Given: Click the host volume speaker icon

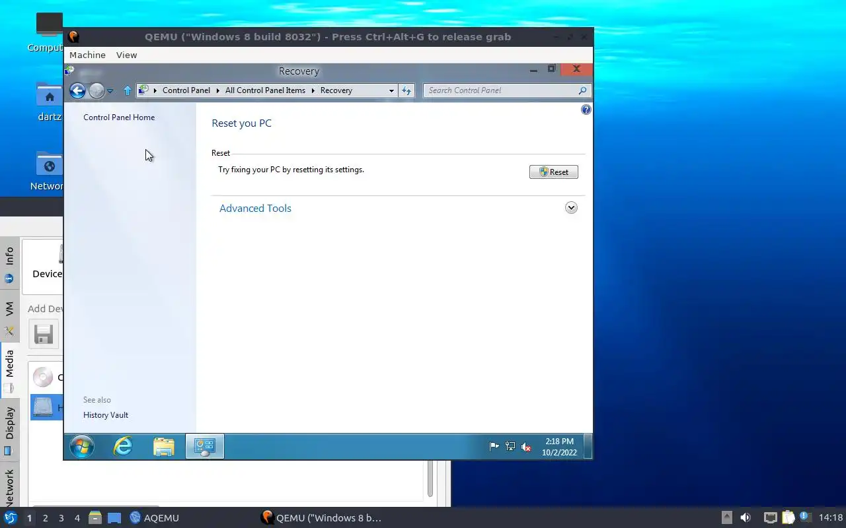Looking at the screenshot, I should (x=745, y=517).
